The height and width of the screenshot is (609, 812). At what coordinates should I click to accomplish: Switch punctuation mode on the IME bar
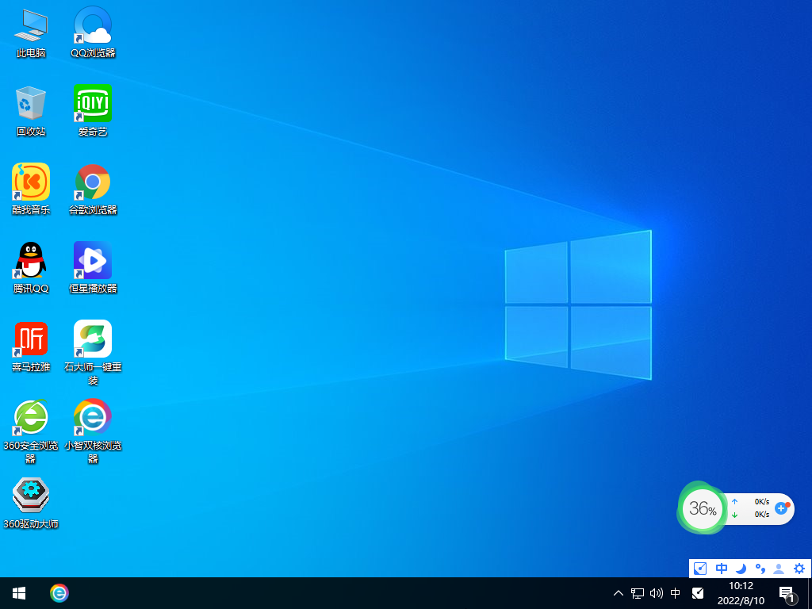760,569
